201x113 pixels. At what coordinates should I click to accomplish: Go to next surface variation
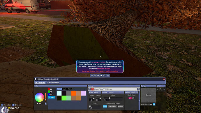pos(165,89)
